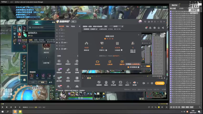203x114 pixels.
Task: Toggle visibility of 文本 6 source
Action: 57,40
